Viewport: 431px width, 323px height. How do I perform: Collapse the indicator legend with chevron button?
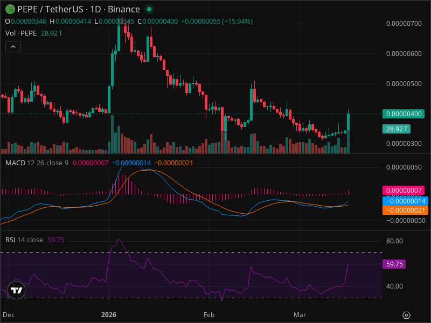(x=13, y=47)
